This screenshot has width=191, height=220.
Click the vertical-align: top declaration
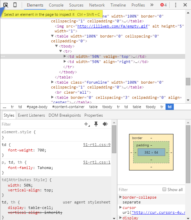coord(30,190)
